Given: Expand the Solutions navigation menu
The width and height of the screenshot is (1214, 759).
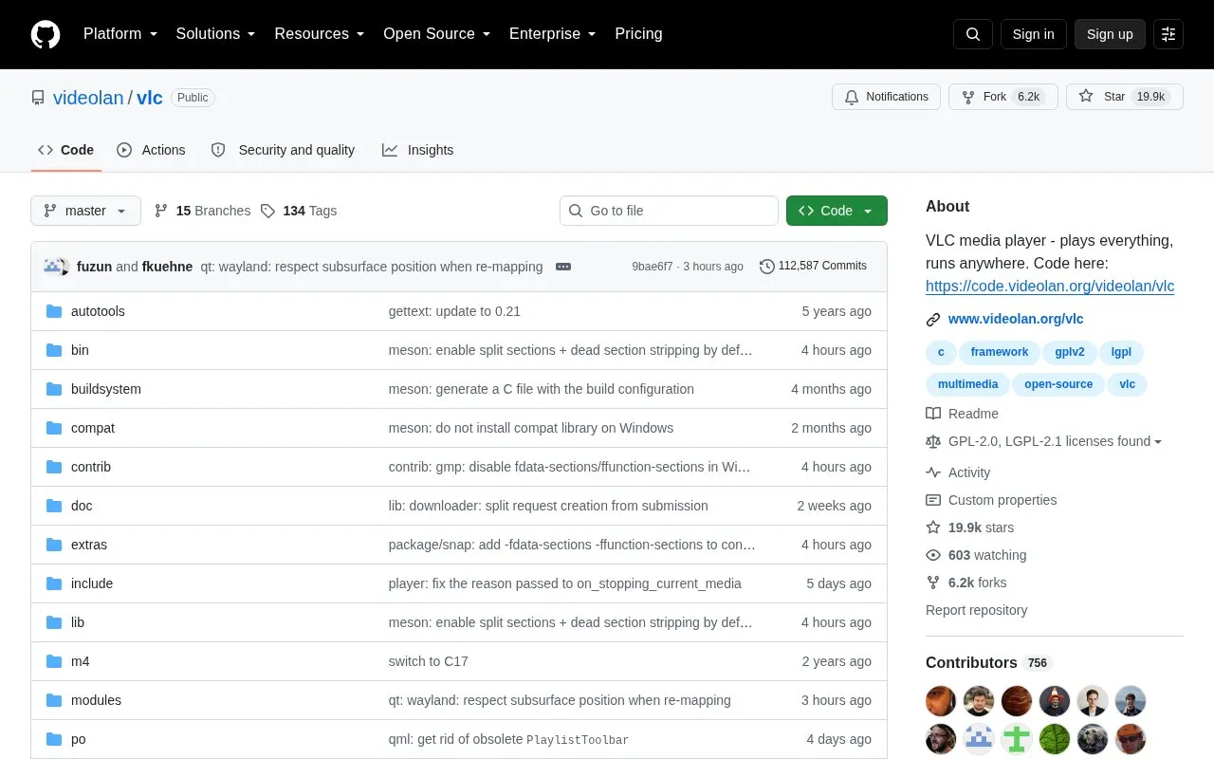Looking at the screenshot, I should [215, 34].
